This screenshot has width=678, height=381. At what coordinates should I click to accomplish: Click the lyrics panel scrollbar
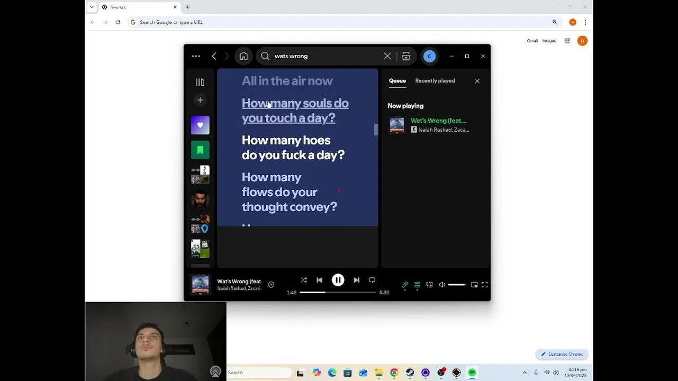point(376,129)
